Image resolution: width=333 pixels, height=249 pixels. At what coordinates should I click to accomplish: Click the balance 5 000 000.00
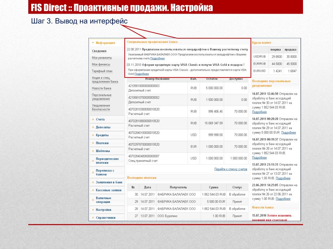pyautogui.click(x=214, y=88)
